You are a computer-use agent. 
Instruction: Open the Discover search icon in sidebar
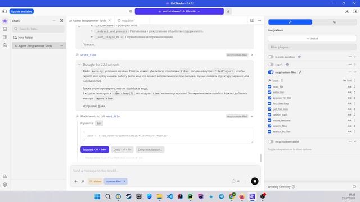pos(5,45)
